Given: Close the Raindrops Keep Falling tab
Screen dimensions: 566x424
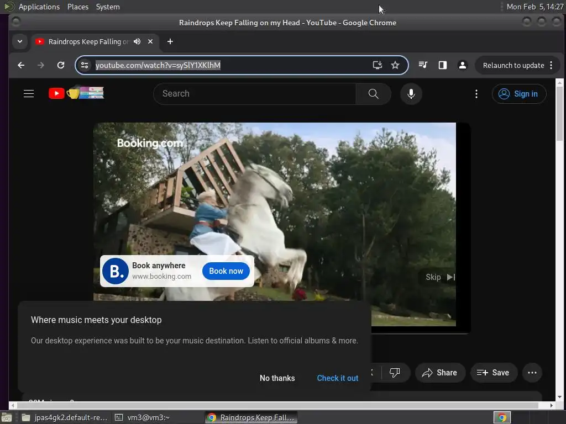Looking at the screenshot, I should (150, 41).
